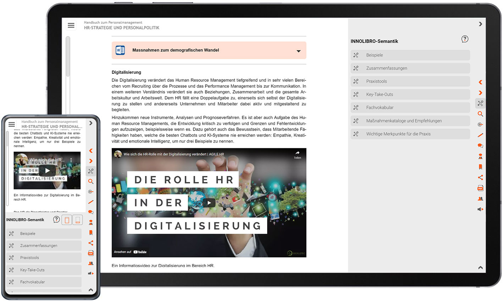Click Teilen share icon on video
The image size is (503, 302).
[x=297, y=155]
